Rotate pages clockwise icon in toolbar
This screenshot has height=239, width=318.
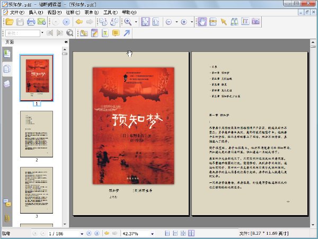click(104, 22)
